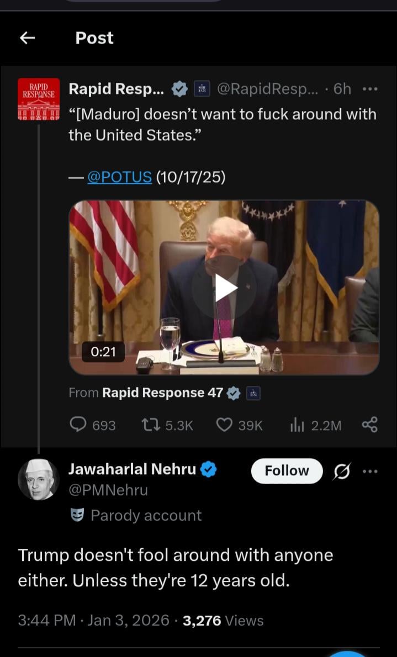Tap the 3,276 Views count
The width and height of the screenshot is (397, 657).
[x=223, y=621]
